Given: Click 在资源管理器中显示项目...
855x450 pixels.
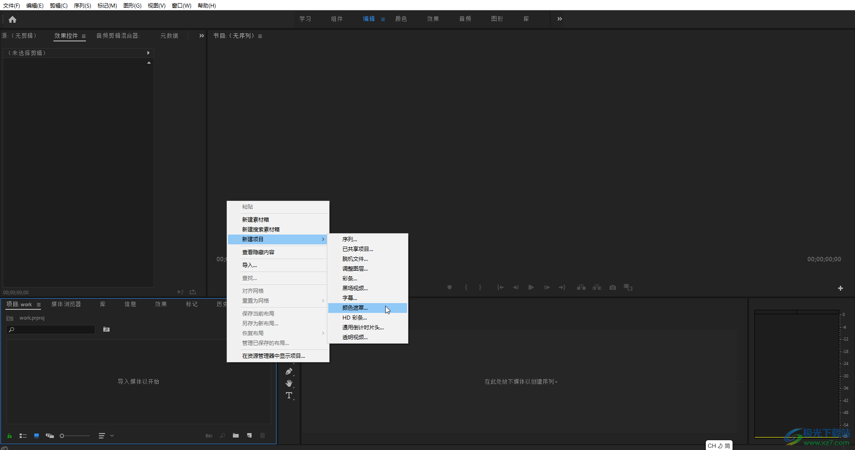Looking at the screenshot, I should tap(278, 356).
